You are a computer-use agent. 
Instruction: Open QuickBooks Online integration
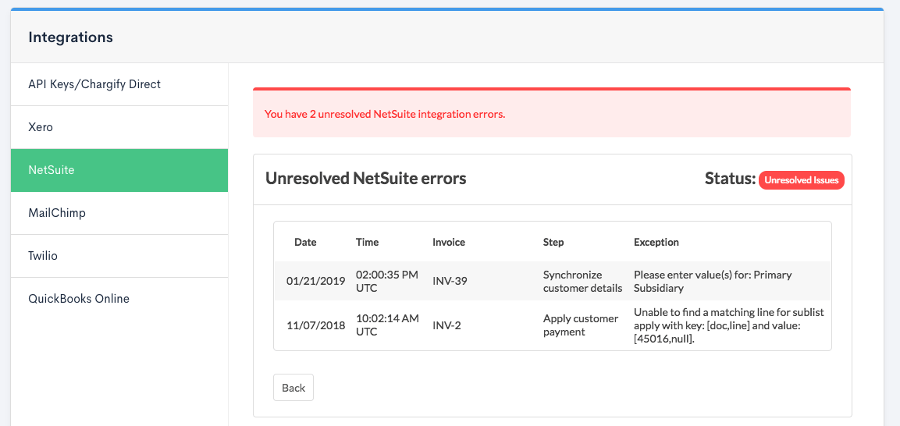tap(119, 299)
